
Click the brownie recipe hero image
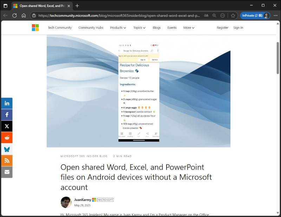[138, 91]
